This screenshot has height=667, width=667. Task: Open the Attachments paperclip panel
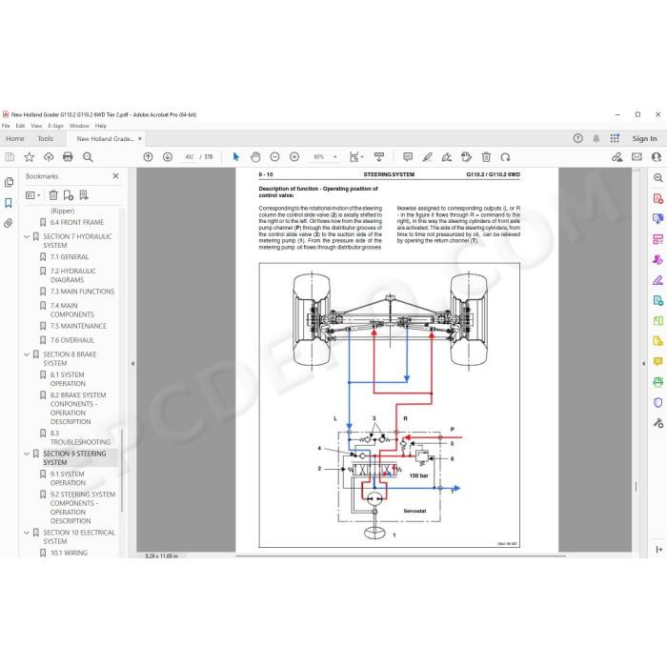click(9, 223)
